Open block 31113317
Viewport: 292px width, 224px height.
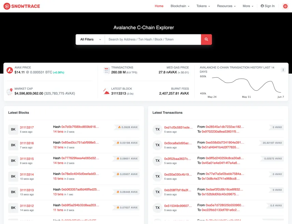[x=27, y=128]
